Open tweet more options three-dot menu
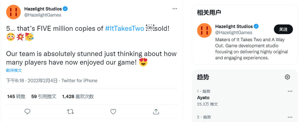This screenshot has height=122, width=299. pos(175,9)
